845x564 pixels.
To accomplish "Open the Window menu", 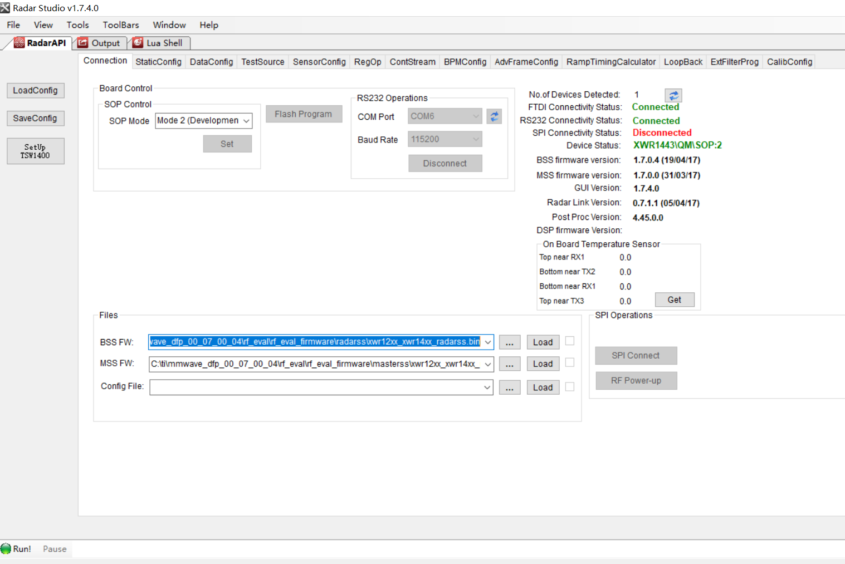I will tap(169, 25).
